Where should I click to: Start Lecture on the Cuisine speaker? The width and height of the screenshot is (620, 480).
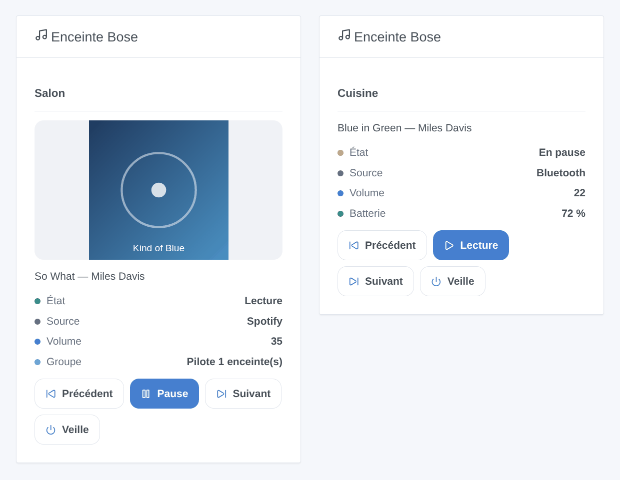coord(471,245)
